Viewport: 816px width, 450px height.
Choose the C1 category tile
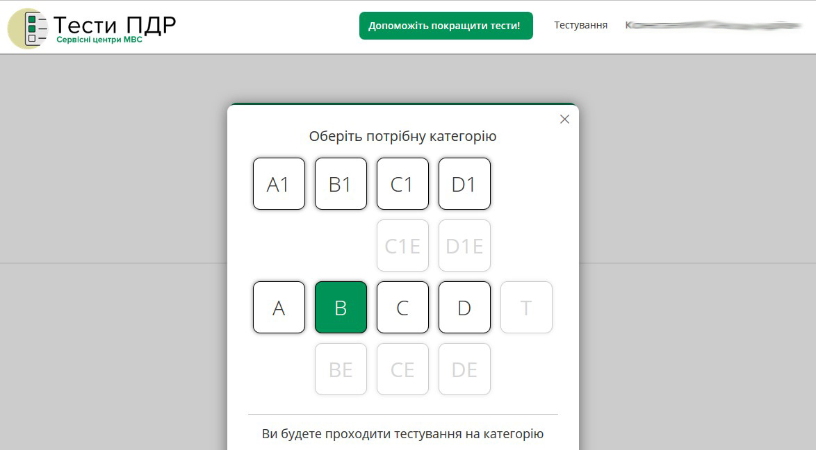coord(402,184)
